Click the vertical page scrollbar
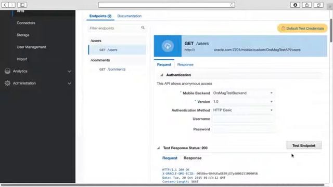Viewport: 333px width, 187px height. 331,31
